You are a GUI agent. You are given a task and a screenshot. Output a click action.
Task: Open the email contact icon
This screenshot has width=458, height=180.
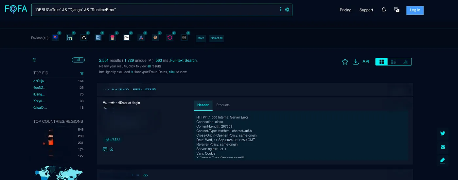pyautogui.click(x=443, y=147)
